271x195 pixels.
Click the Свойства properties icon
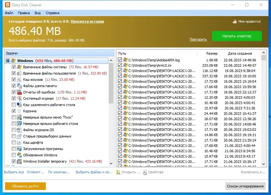(145, 172)
